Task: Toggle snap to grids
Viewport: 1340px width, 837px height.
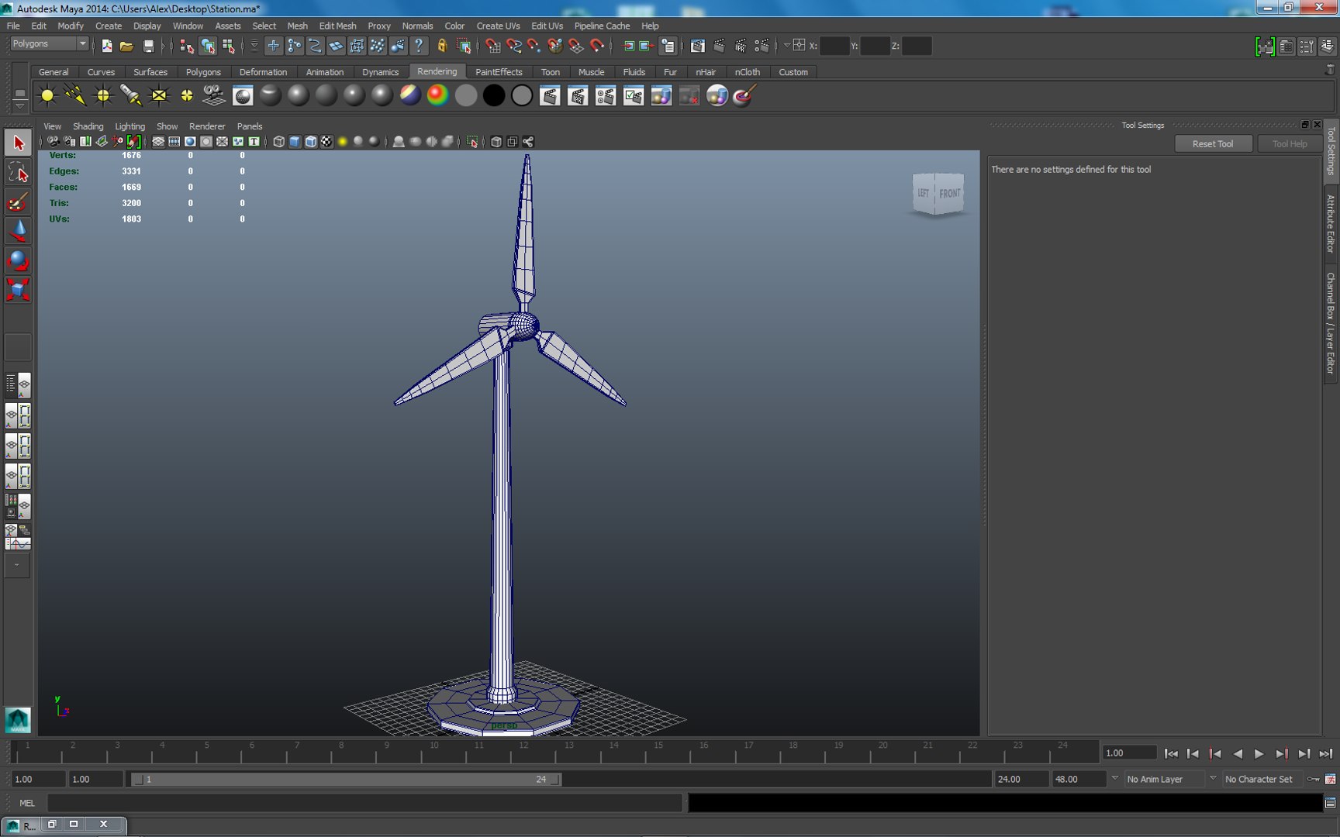Action: pyautogui.click(x=492, y=46)
